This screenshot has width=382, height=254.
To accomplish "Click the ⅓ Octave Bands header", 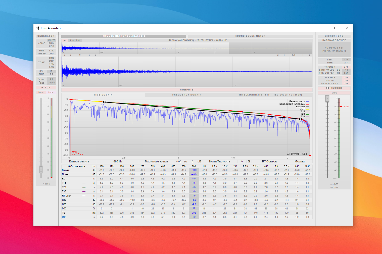I will (x=77, y=166).
